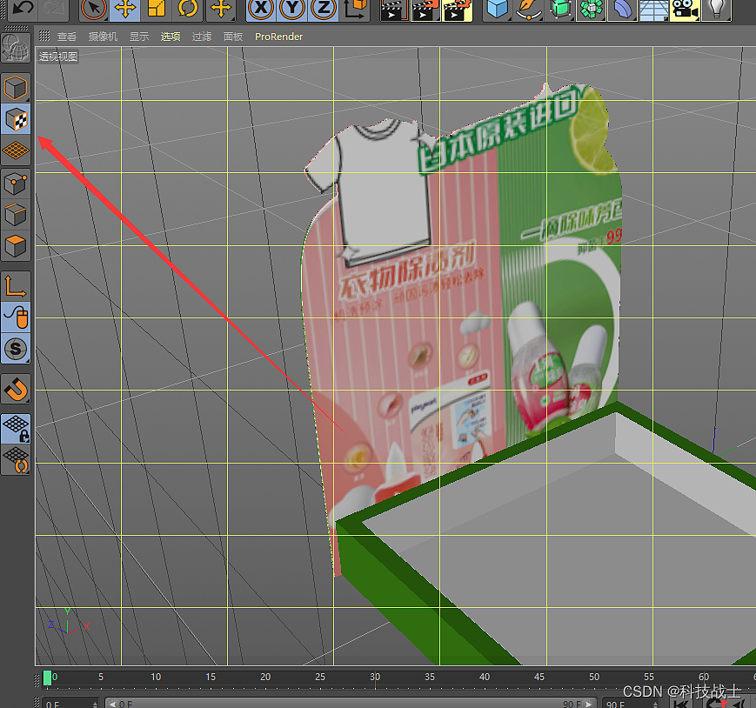This screenshot has width=756, height=708.
Task: Activate the Move tool
Action: [x=125, y=10]
